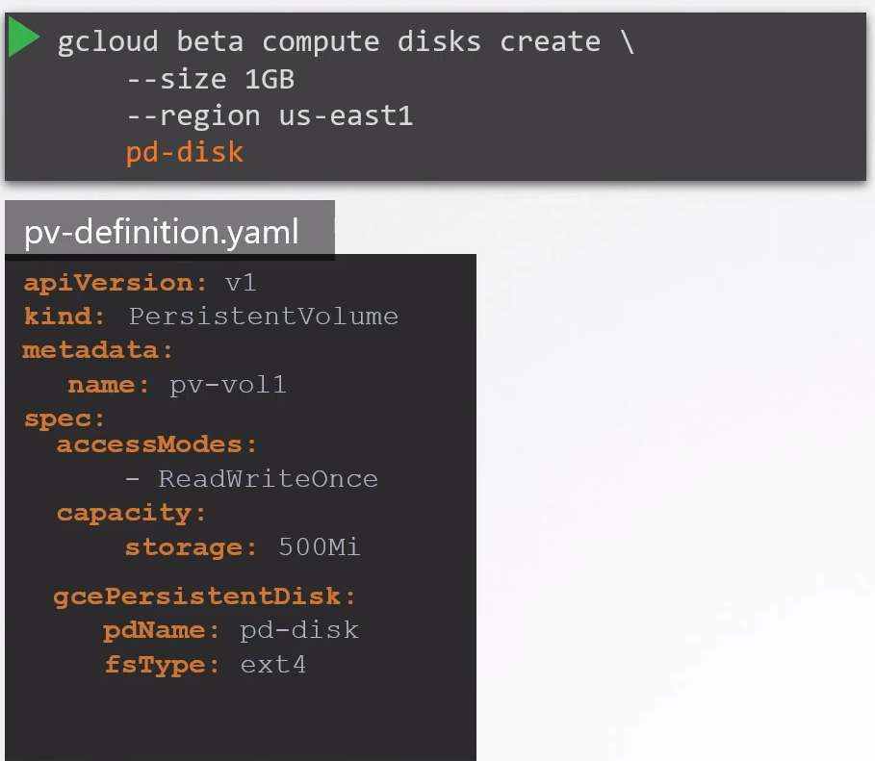Select the 500Mi storage value
This screenshot has height=761, width=875.
point(319,547)
